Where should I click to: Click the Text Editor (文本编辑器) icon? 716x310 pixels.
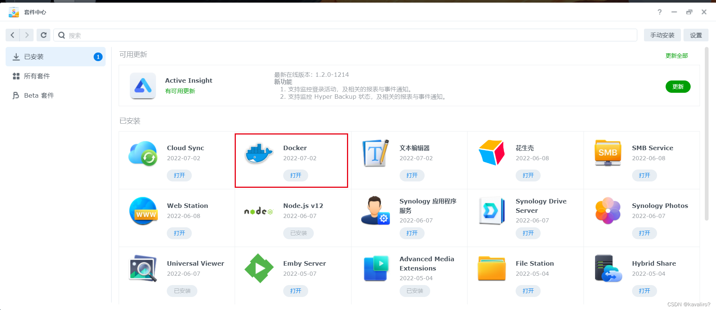(375, 153)
